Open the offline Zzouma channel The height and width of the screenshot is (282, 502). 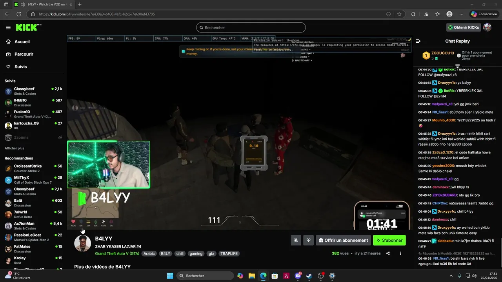[33, 137]
